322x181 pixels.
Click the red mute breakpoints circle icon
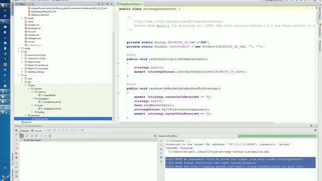click(x=17, y=157)
